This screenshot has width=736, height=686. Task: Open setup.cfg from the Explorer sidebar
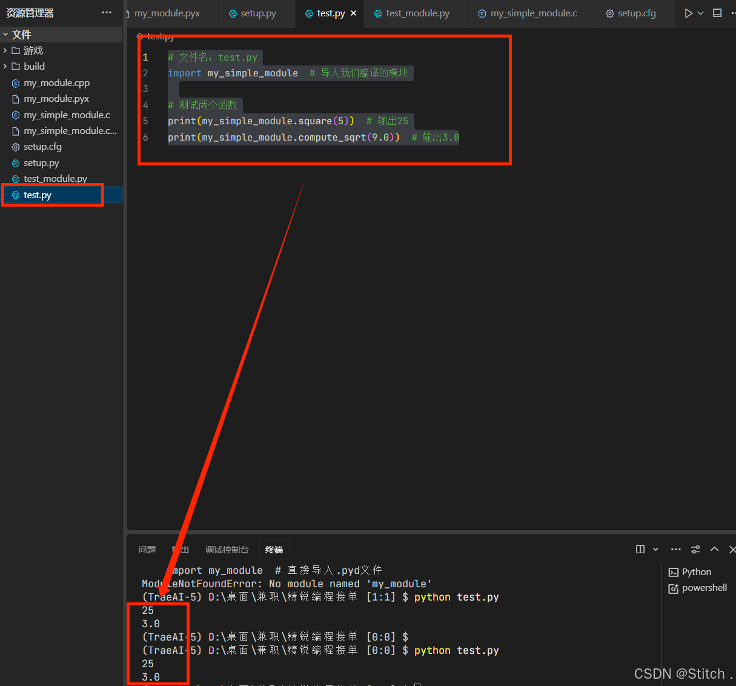[42, 146]
